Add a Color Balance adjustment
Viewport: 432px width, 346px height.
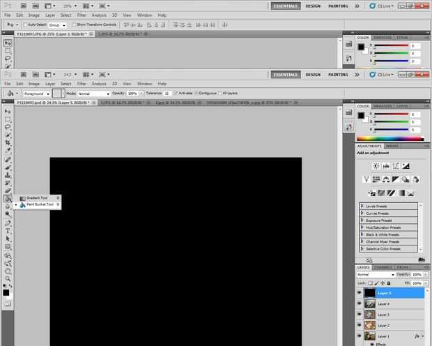(386, 179)
